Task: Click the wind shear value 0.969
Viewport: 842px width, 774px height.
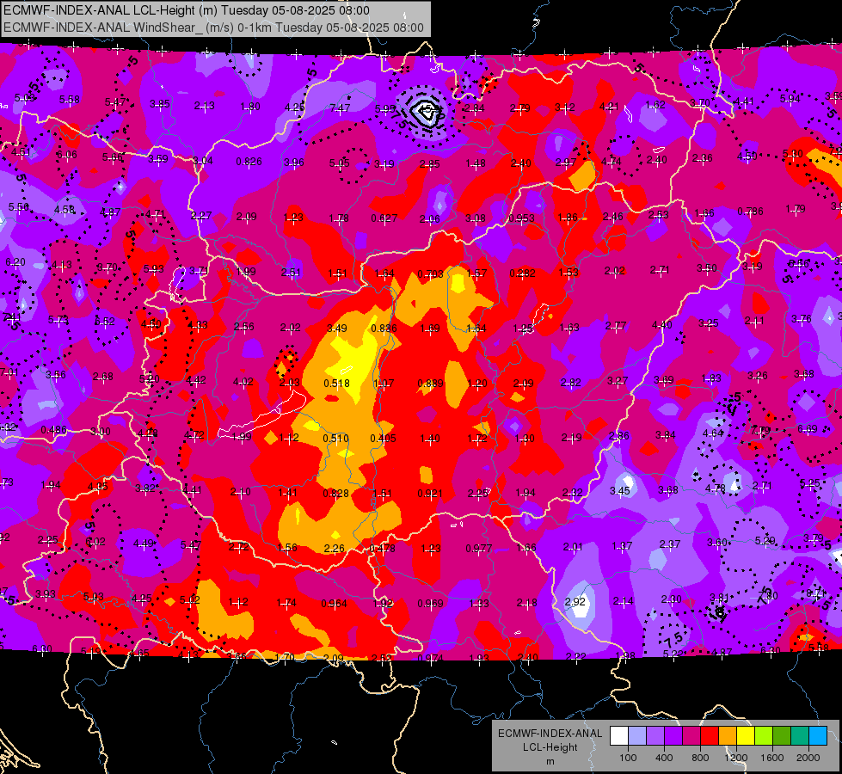Action: click(431, 604)
